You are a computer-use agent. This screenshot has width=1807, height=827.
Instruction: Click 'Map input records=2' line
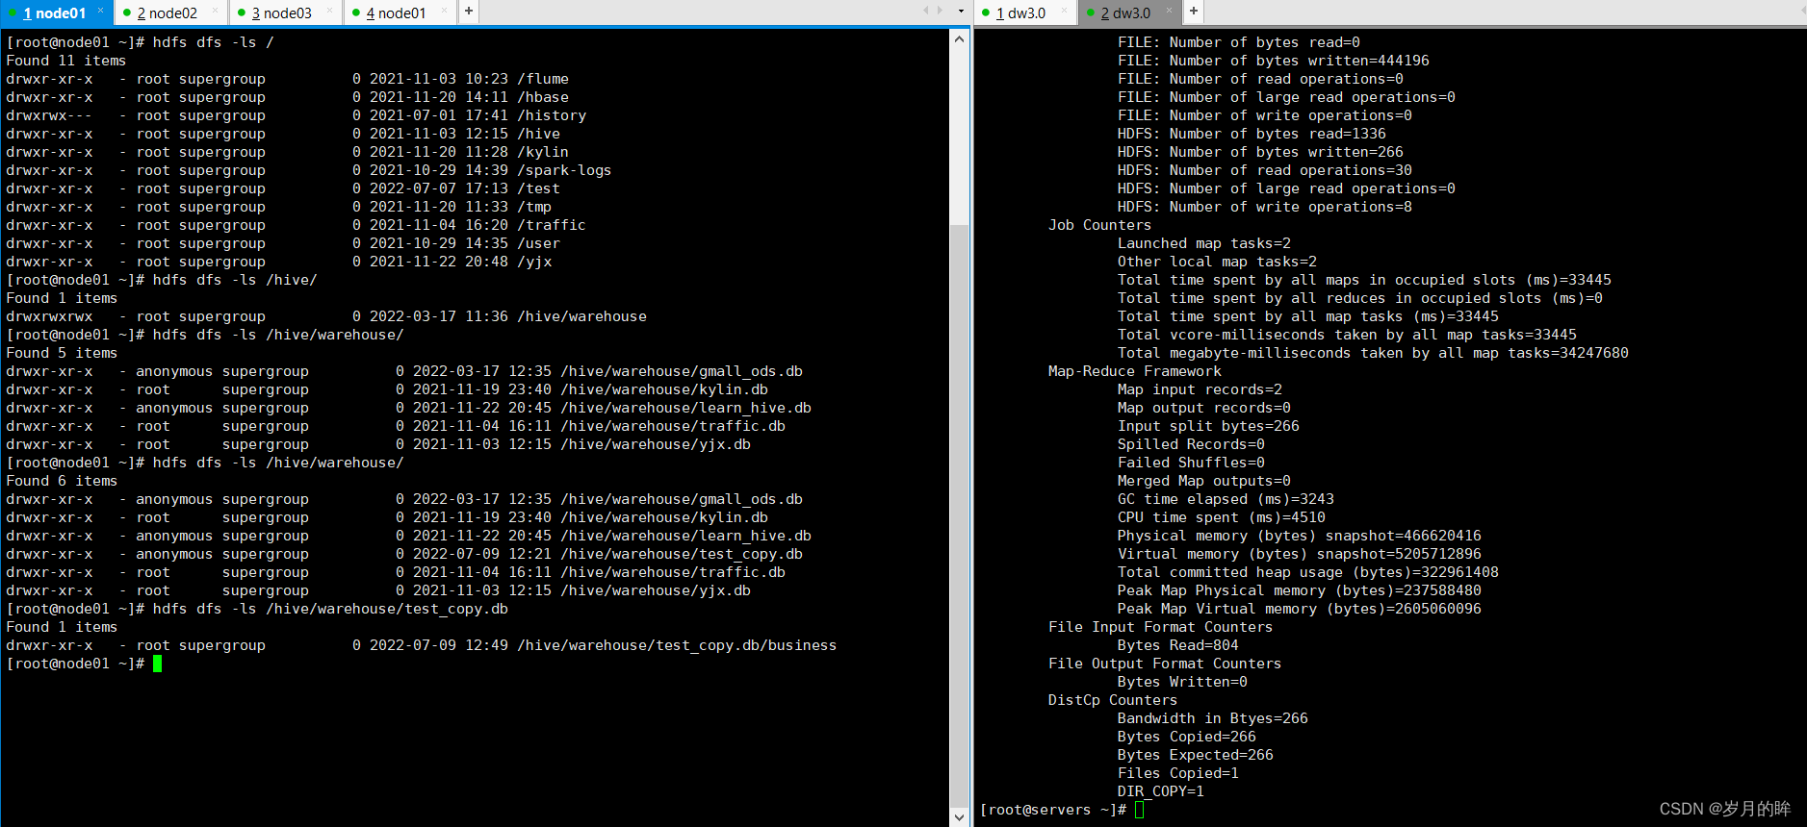[1200, 389]
